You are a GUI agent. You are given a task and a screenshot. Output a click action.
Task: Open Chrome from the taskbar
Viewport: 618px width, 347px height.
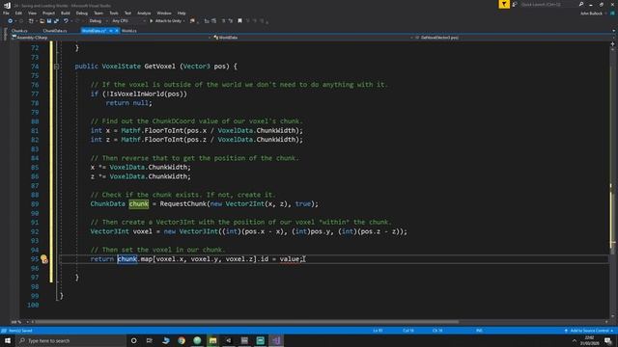click(182, 340)
